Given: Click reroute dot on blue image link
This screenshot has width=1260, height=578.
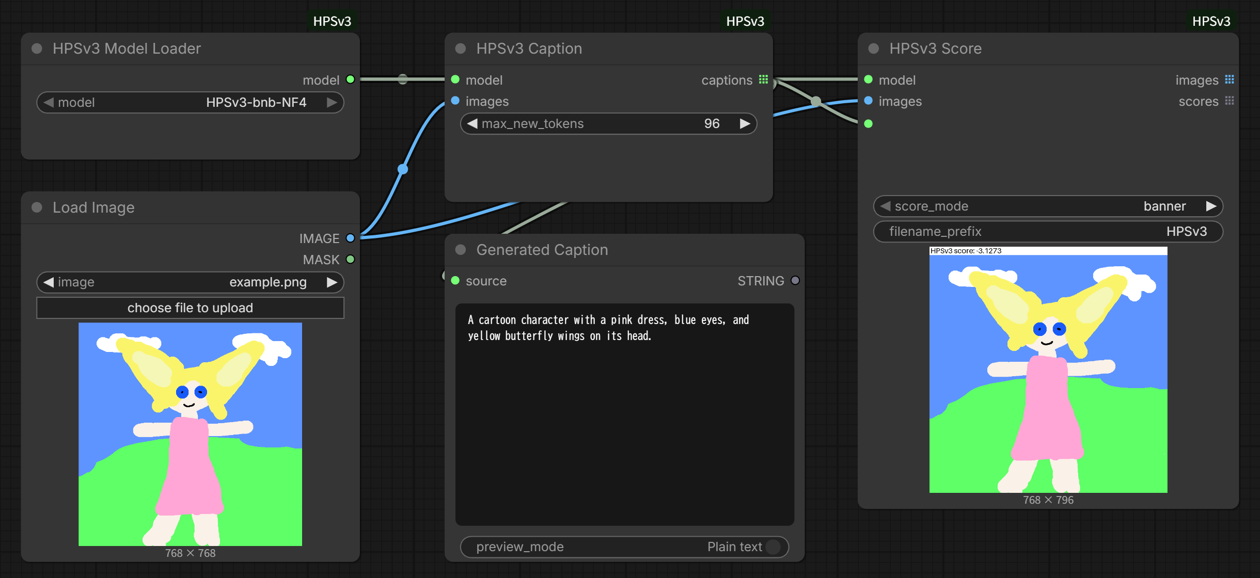Looking at the screenshot, I should coord(403,169).
